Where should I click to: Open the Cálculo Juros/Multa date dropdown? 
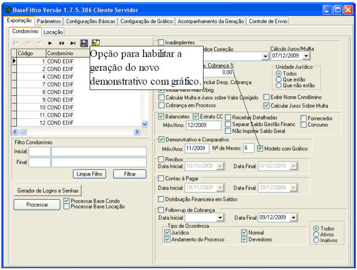click(x=306, y=56)
